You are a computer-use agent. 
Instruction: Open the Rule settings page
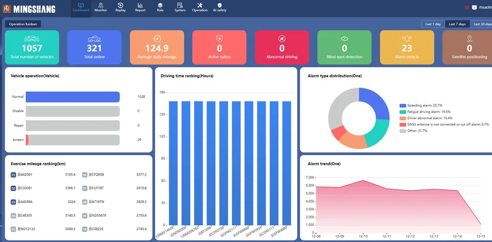click(x=160, y=7)
